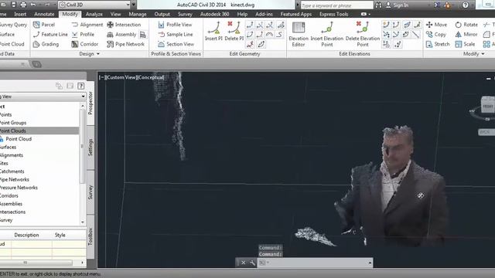This screenshot has width=495, height=278.
Task: Select the Copy command
Action: (x=436, y=34)
